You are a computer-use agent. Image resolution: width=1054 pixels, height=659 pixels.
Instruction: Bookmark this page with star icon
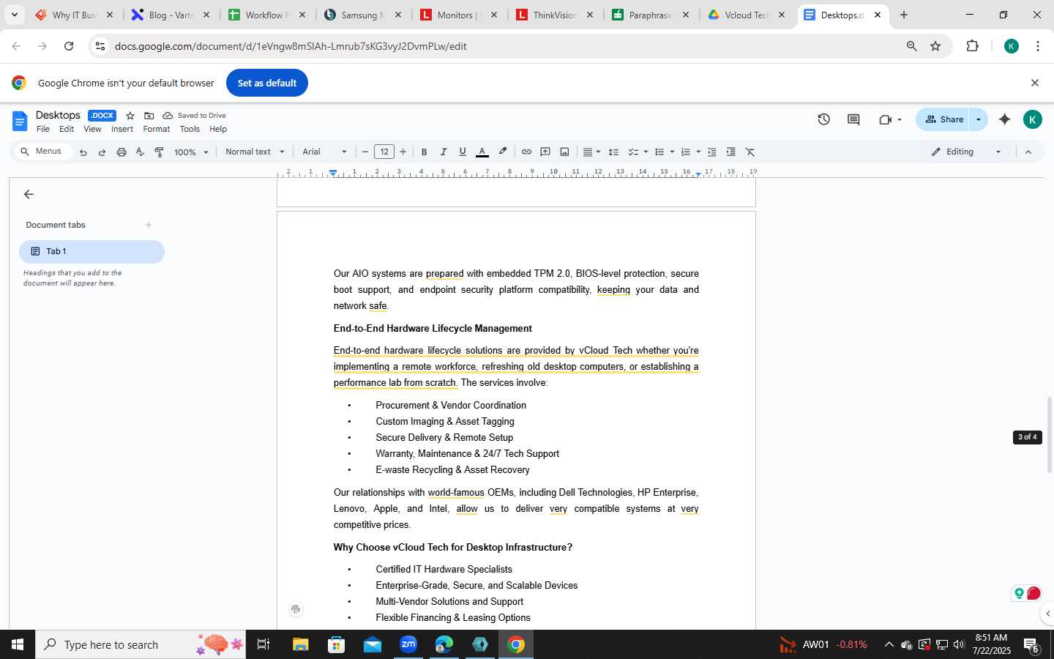935,46
